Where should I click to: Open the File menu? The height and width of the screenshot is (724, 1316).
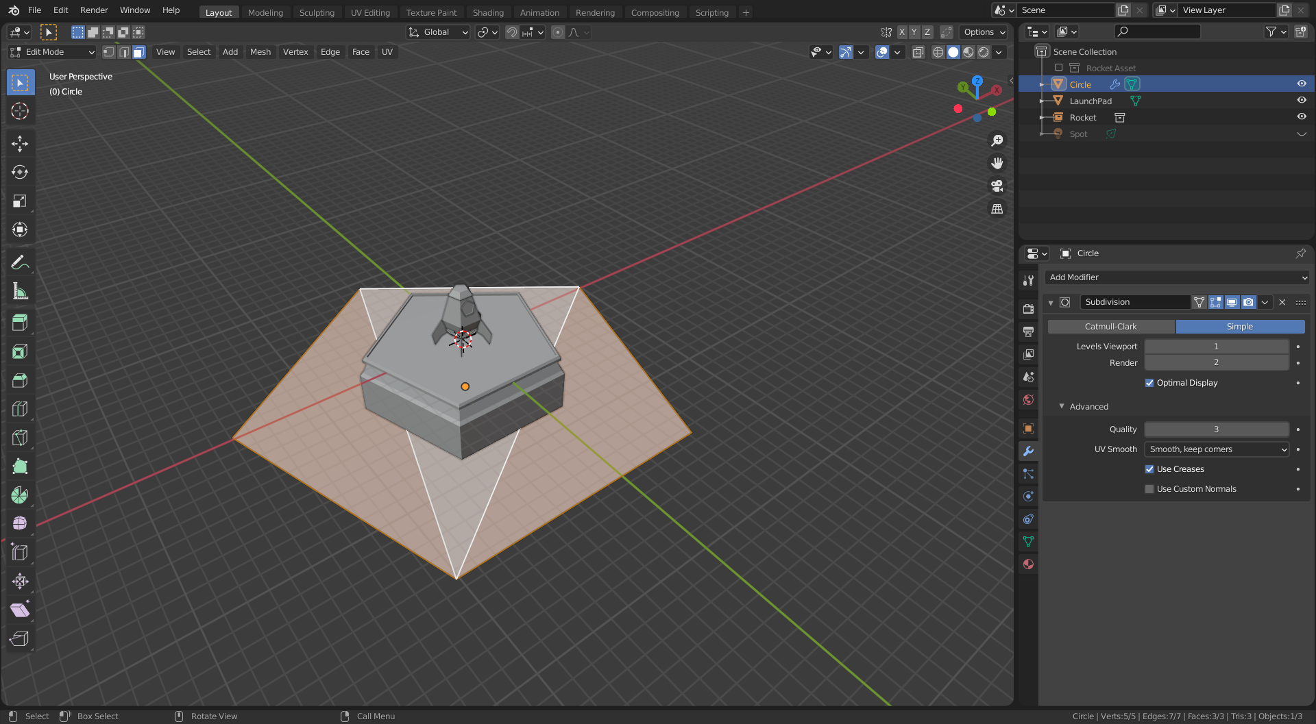coord(34,10)
